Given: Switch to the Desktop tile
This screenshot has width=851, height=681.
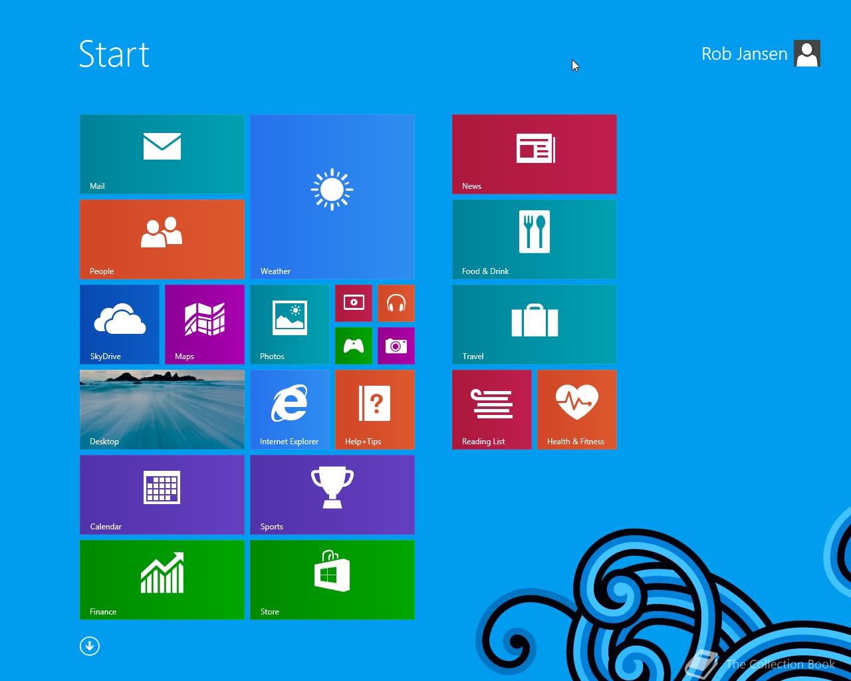Looking at the screenshot, I should pos(162,410).
